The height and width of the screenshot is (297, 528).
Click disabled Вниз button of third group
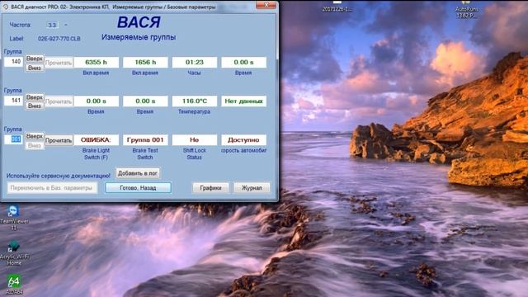[x=35, y=145]
